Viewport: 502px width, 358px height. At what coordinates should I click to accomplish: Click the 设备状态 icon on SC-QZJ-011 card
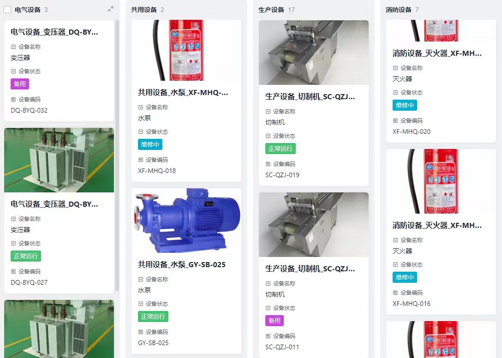coord(268,308)
